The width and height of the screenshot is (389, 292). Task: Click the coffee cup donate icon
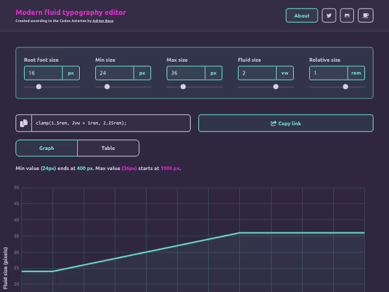[x=366, y=16]
